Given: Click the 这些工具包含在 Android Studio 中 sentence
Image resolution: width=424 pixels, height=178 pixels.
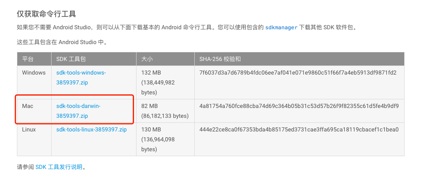Looking at the screenshot, I should point(62,42).
